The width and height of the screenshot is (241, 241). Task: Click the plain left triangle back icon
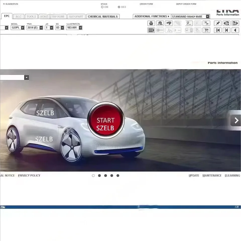(235, 30)
